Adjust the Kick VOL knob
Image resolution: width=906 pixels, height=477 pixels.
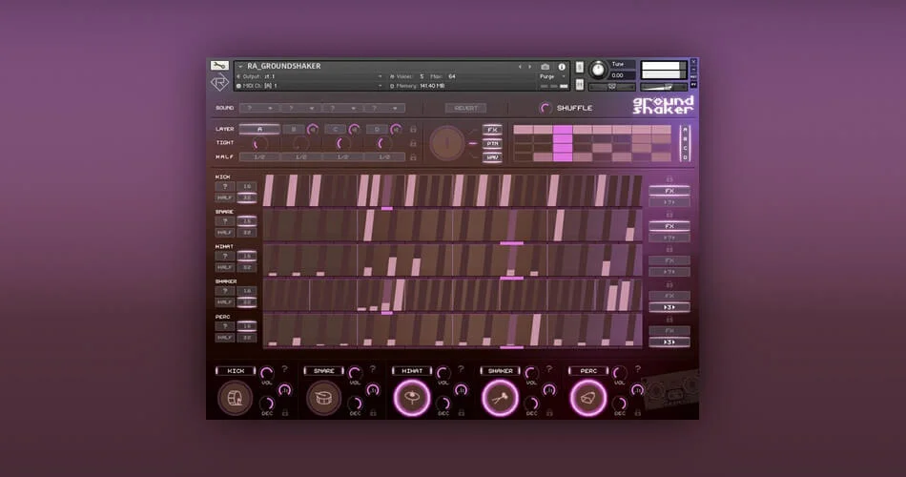(x=266, y=373)
